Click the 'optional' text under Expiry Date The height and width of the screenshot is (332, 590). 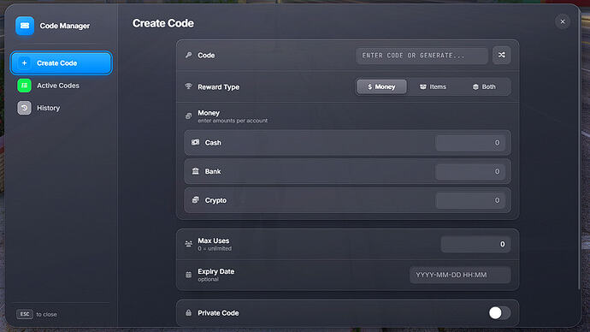pyautogui.click(x=208, y=279)
